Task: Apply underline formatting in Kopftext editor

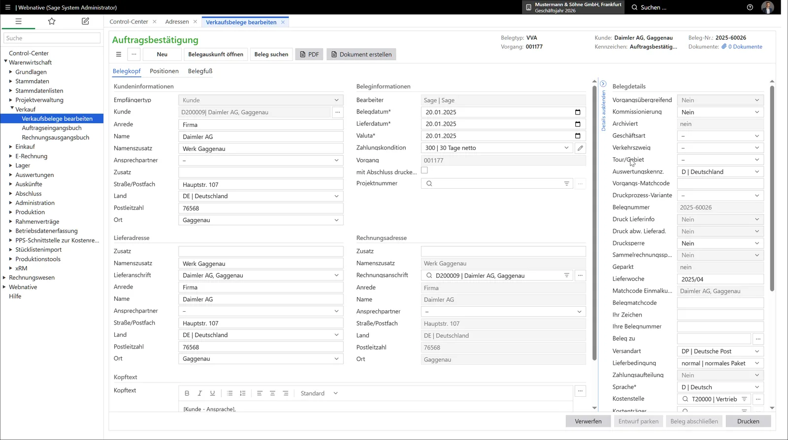Action: (x=213, y=393)
